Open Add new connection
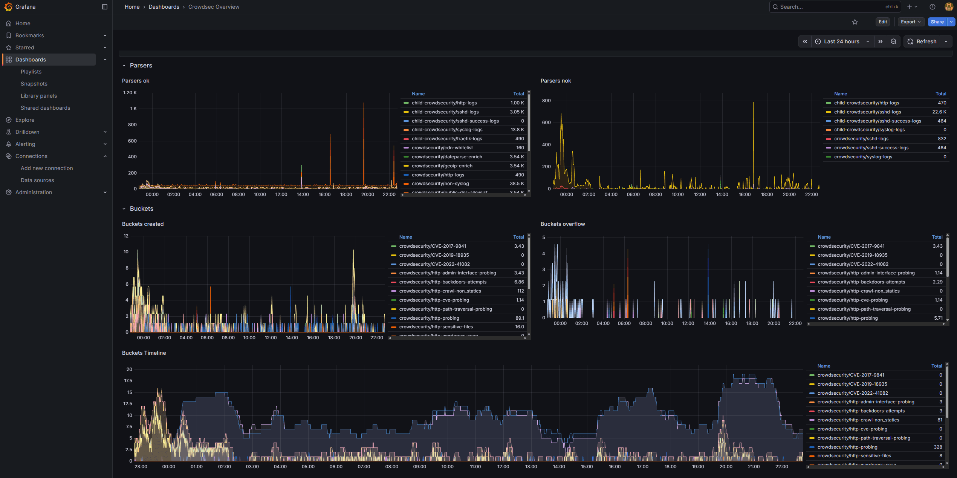 click(x=46, y=168)
